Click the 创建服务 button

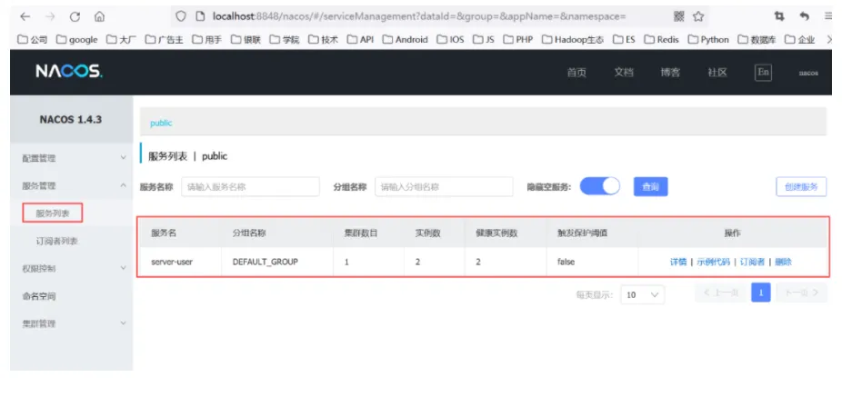pos(801,187)
